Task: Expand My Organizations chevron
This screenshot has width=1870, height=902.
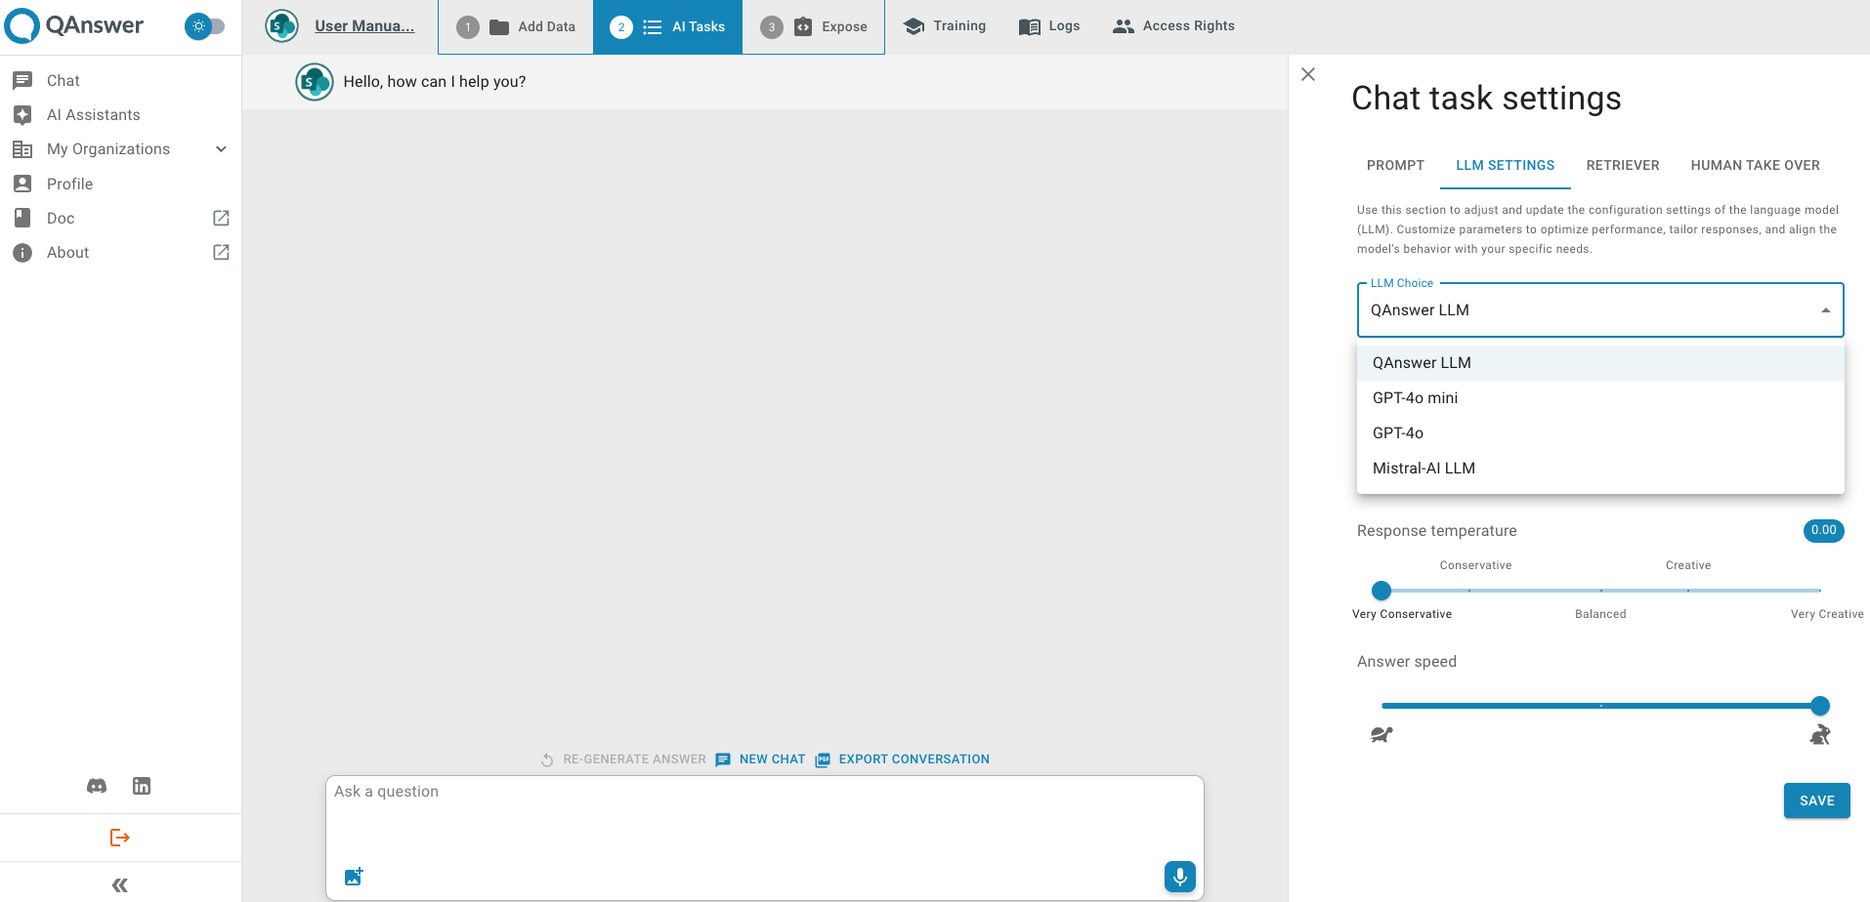Action: pos(221,149)
